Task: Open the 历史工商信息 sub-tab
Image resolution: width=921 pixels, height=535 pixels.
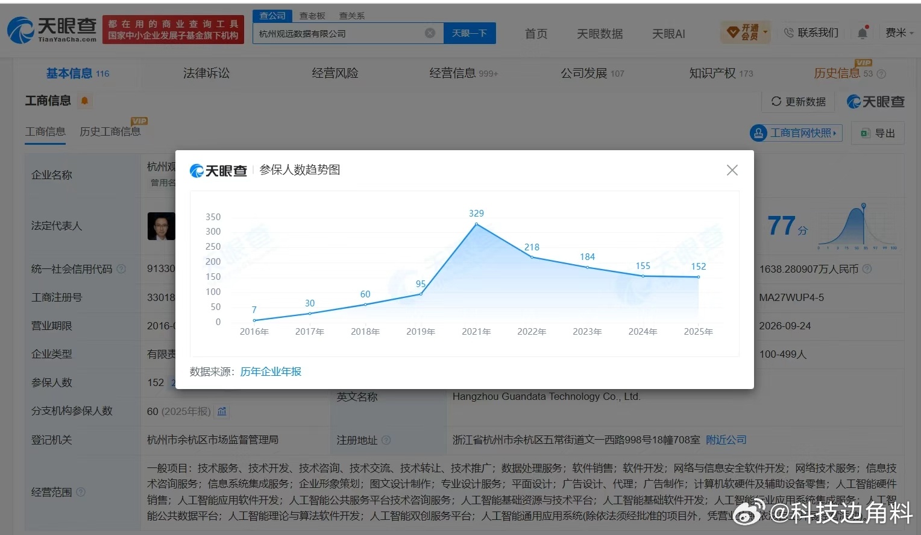Action: click(x=110, y=131)
